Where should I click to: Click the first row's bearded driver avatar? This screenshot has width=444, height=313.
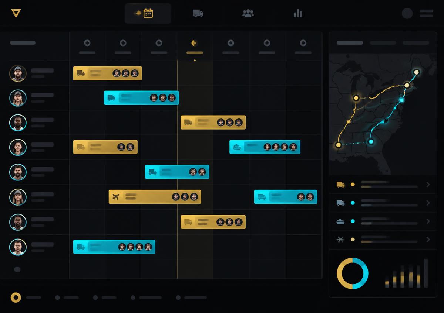(18, 73)
